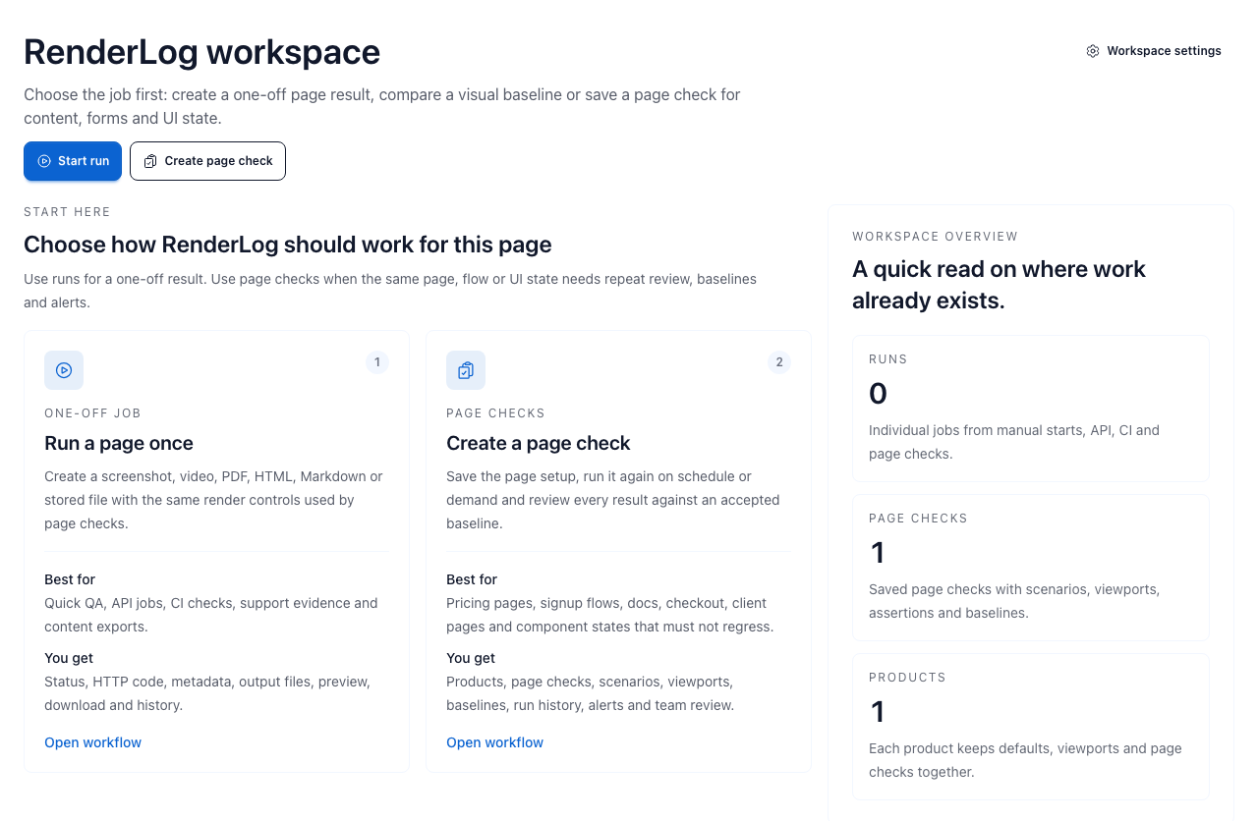Click 'A quick read on where work already exists' heading
This screenshot has width=1258, height=821.
pyautogui.click(x=999, y=285)
